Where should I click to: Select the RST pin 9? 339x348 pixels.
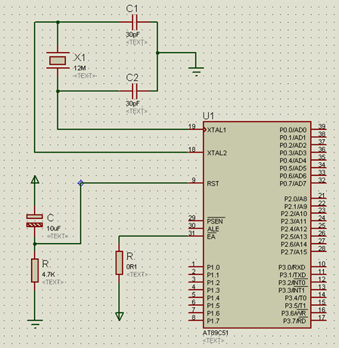pyautogui.click(x=196, y=183)
